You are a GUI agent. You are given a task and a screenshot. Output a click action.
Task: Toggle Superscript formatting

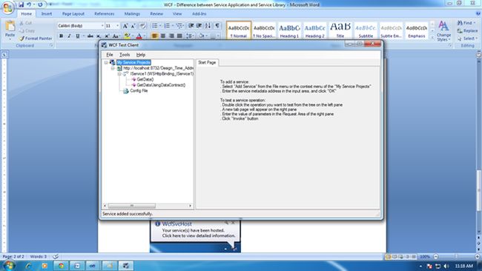107,36
